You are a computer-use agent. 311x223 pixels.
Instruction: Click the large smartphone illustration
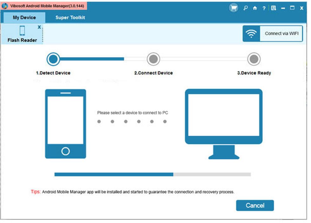pos(65,124)
